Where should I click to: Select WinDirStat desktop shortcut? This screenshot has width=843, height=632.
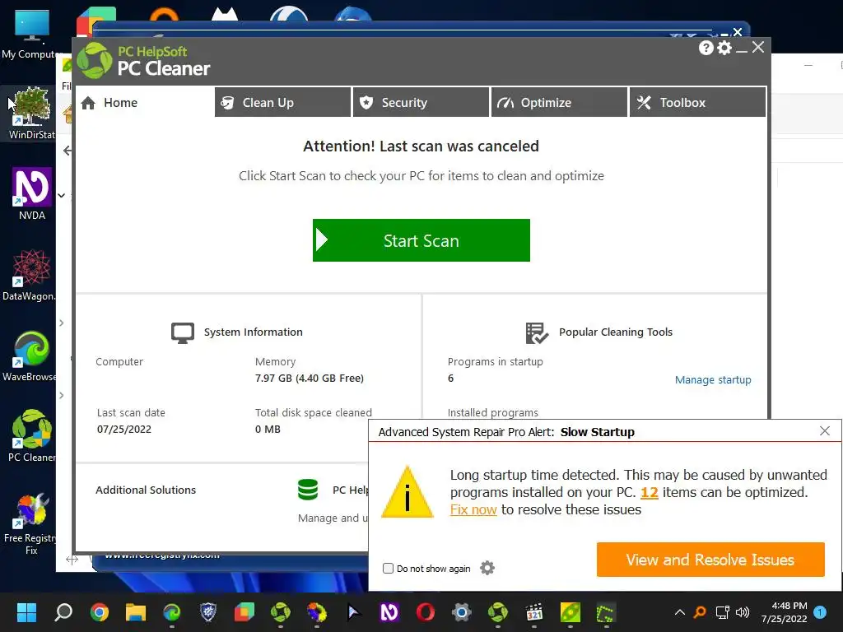31,114
